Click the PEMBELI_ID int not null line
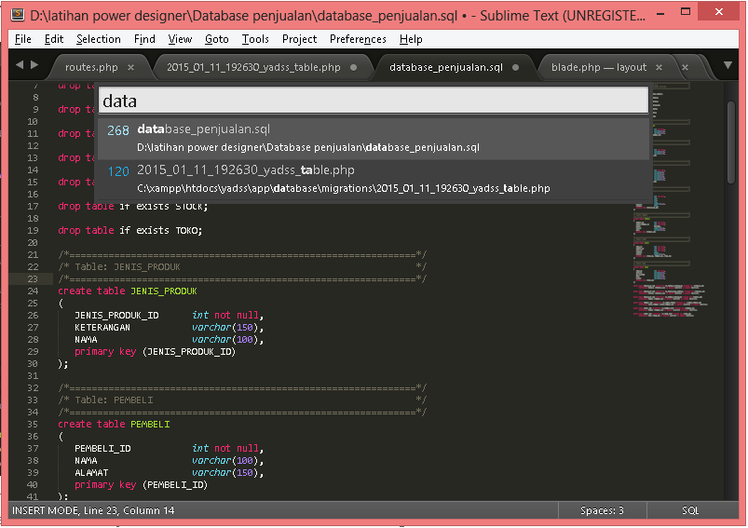 click(x=169, y=448)
